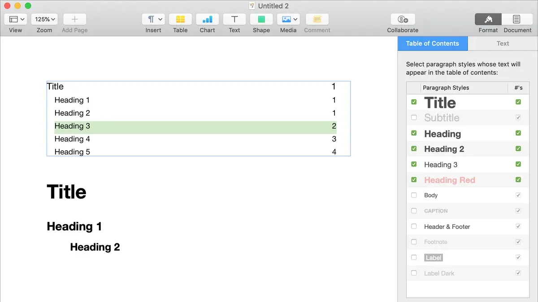Toggle the Format inspector
Screen dimensions: 538x302
click(x=488, y=19)
